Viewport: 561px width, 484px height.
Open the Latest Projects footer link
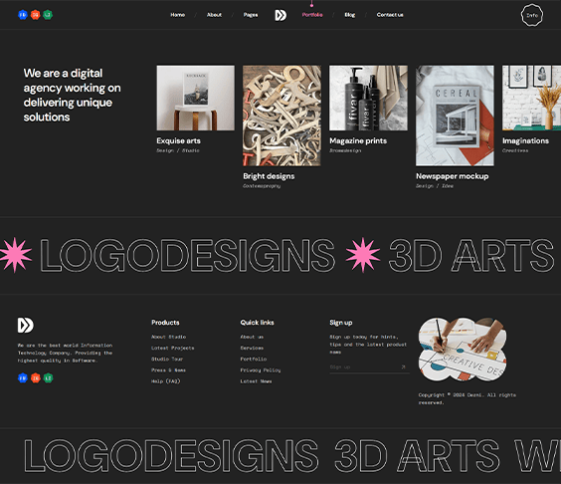tap(172, 348)
